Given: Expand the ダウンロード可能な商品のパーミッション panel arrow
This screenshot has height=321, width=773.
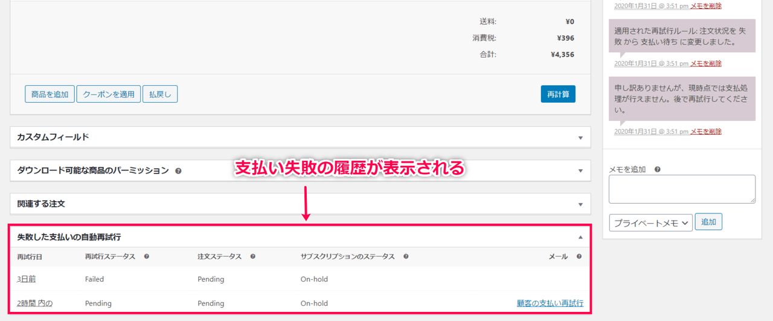Looking at the screenshot, I should click(x=580, y=171).
